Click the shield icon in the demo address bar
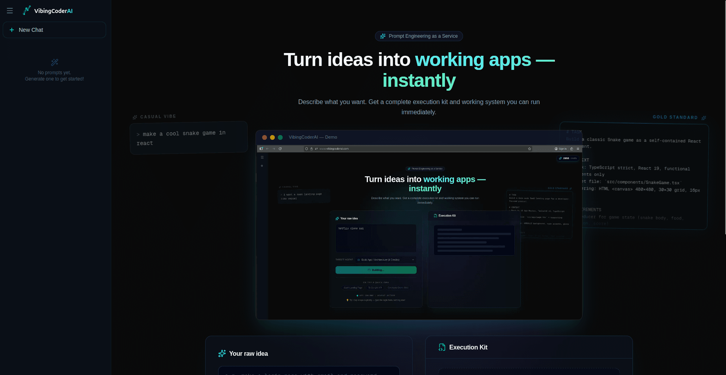 pos(307,149)
